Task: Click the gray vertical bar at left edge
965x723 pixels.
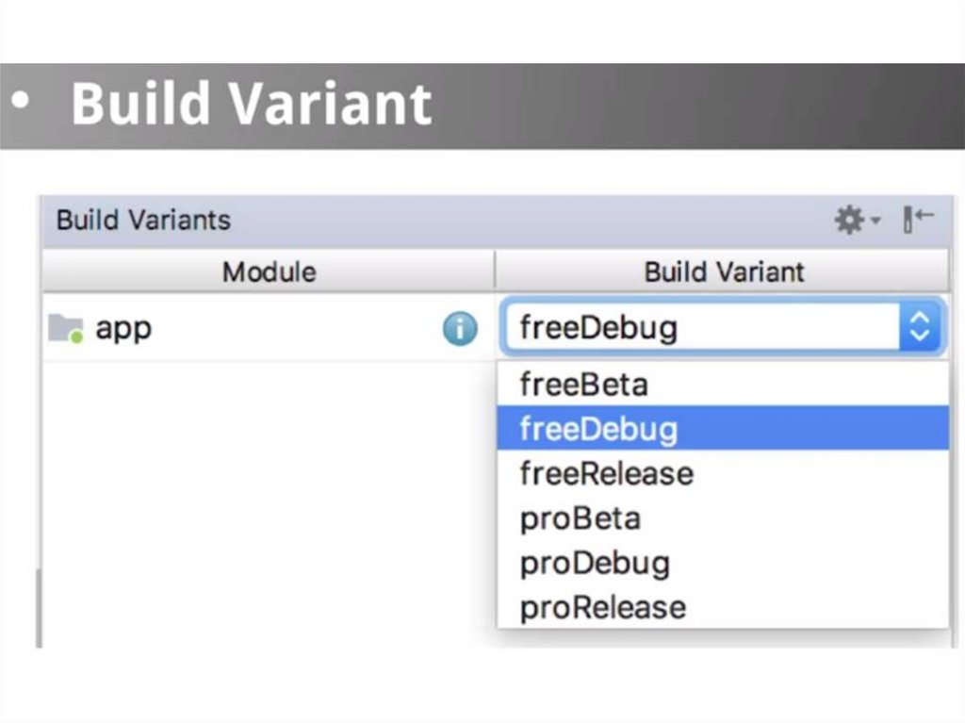Action: 39,608
